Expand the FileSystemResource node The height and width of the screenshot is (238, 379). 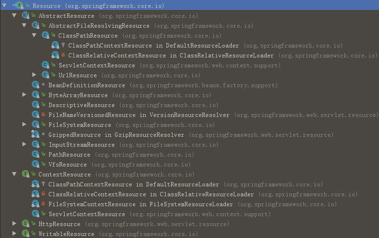pos(24,124)
